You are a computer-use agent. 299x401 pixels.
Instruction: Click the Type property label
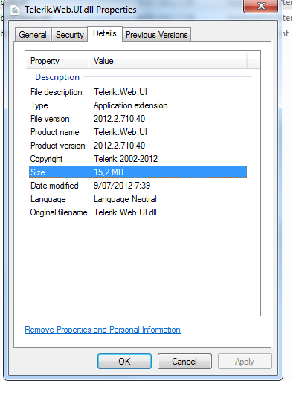pos(39,105)
